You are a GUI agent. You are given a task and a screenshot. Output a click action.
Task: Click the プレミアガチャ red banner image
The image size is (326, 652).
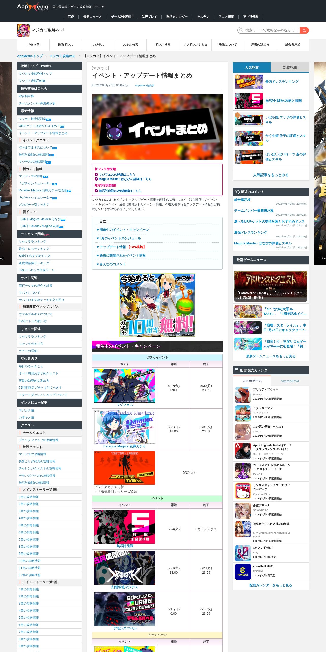point(125,468)
